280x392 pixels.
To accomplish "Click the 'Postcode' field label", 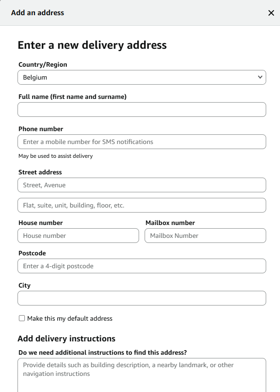I will pyautogui.click(x=32, y=253).
